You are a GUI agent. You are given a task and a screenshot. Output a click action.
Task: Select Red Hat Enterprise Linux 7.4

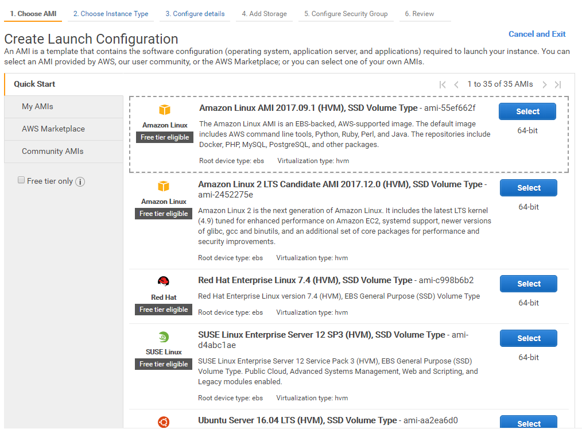[529, 284]
